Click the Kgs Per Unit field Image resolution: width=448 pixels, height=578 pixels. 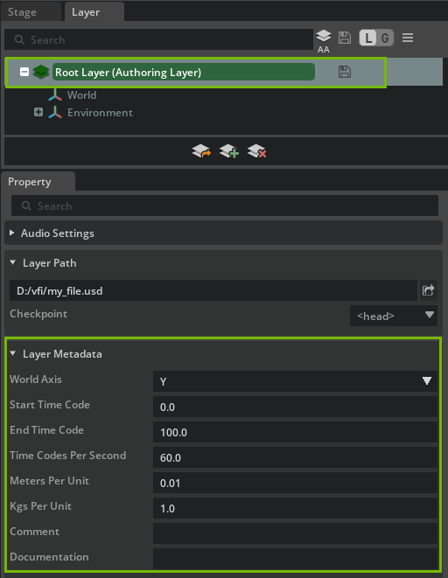[295, 508]
